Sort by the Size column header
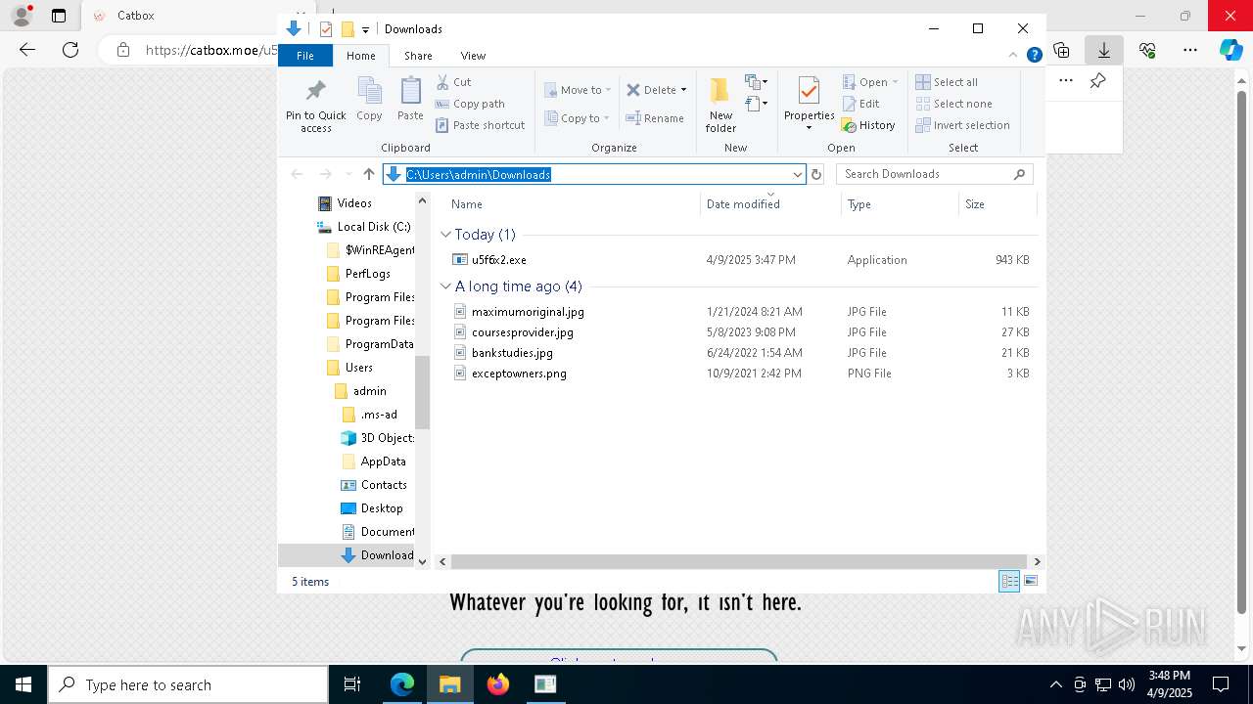1253x704 pixels. 998,204
